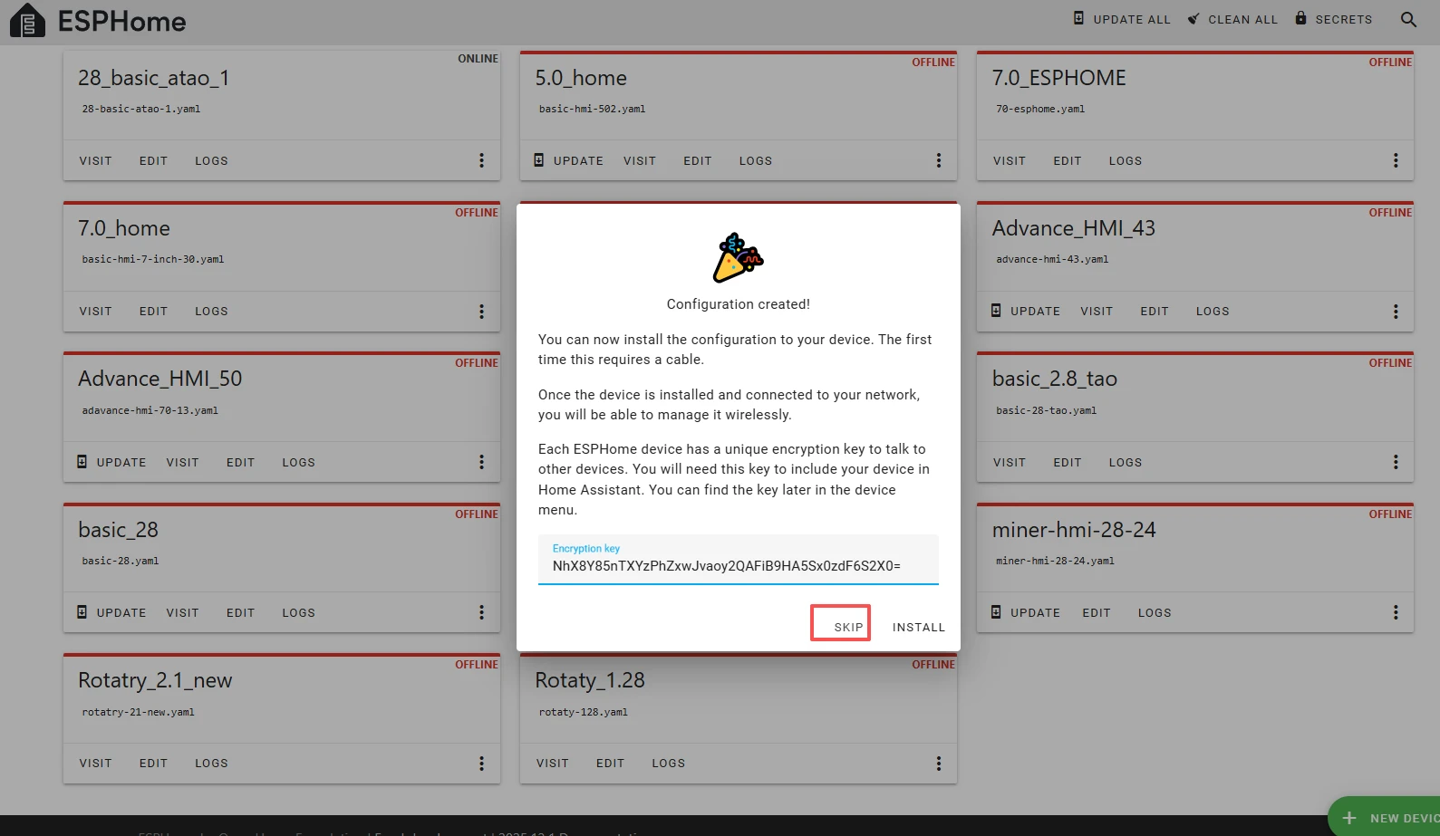Viewport: 1440px width, 836px height.
Task: Open the search magnifier icon
Action: click(x=1408, y=19)
